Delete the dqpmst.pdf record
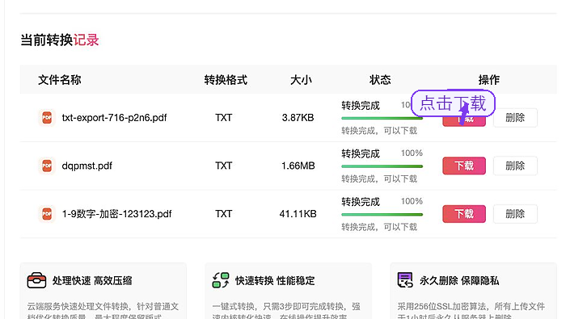This screenshot has height=319, width=566. (515, 166)
